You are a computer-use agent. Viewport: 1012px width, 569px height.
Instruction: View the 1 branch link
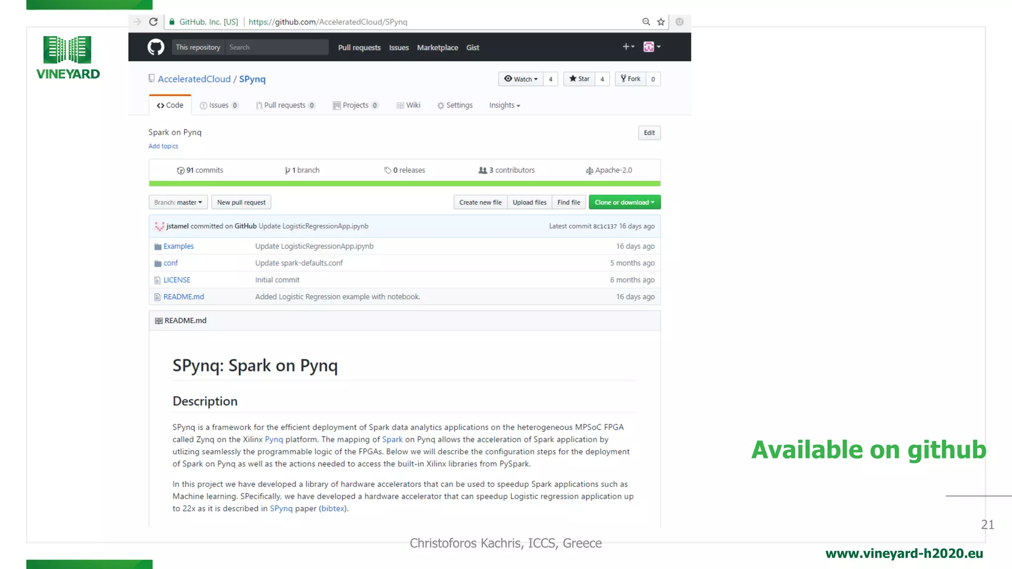click(x=302, y=170)
